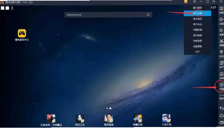Screen dimensions: 224x128
Task: Switch to the first home screen page dot
Action: coord(107,108)
